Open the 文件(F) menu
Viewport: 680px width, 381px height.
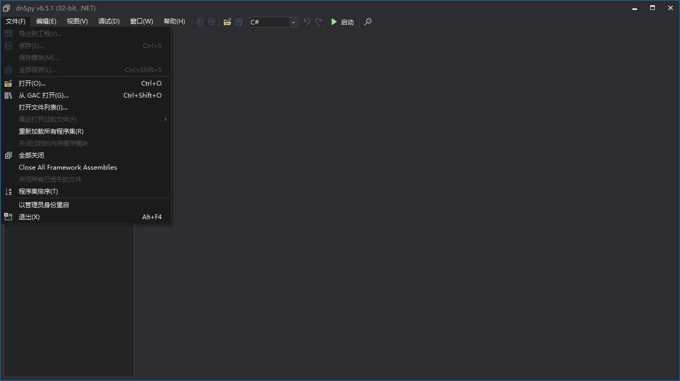[16, 21]
